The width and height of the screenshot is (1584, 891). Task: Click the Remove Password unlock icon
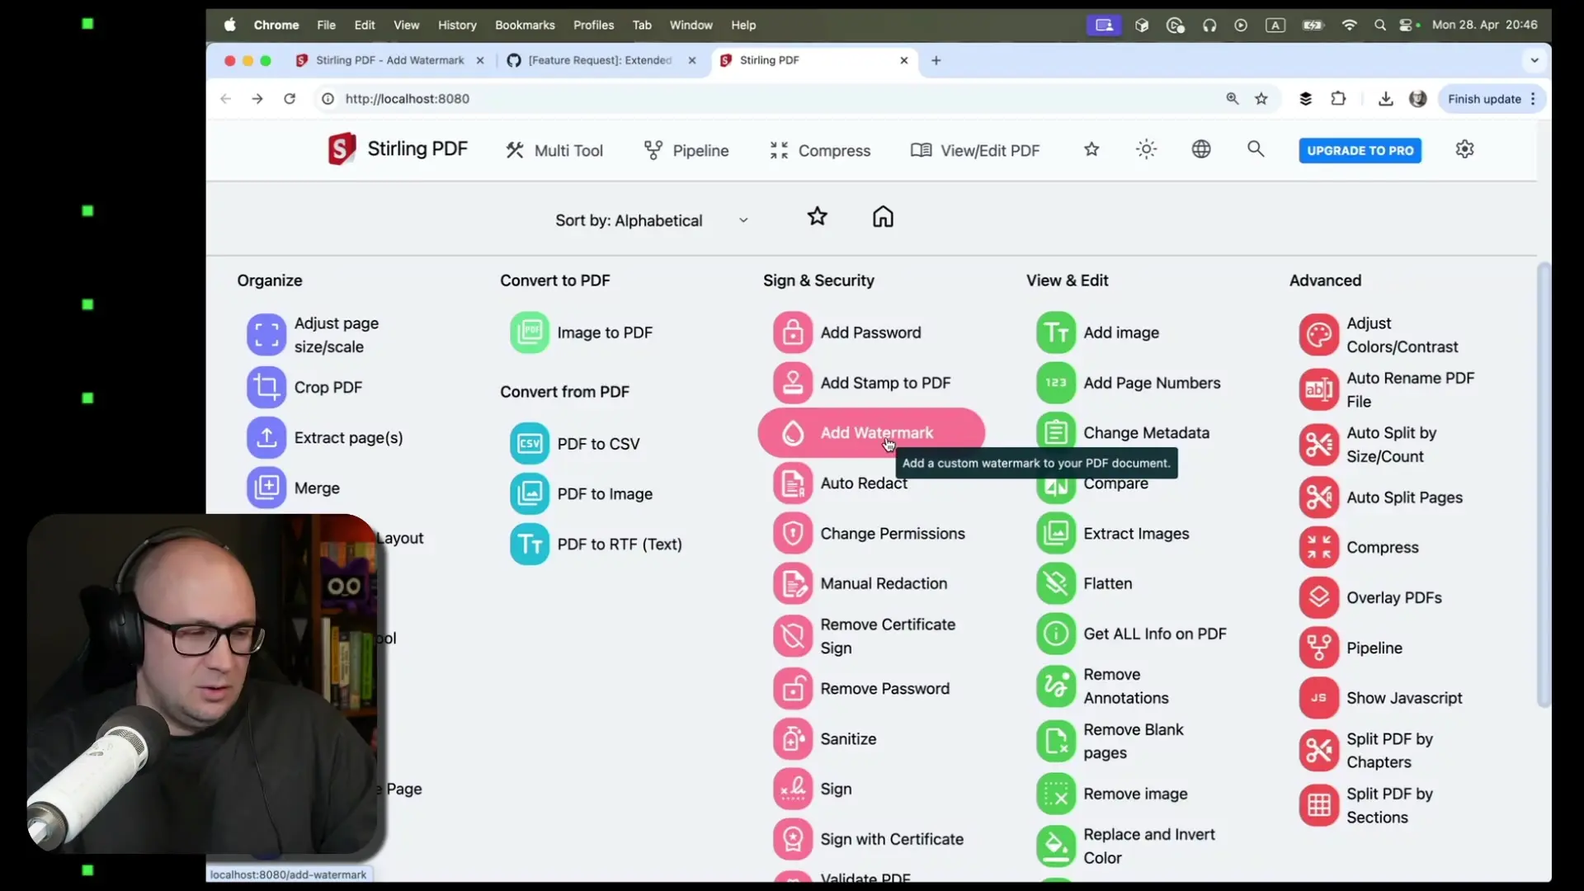(x=792, y=689)
